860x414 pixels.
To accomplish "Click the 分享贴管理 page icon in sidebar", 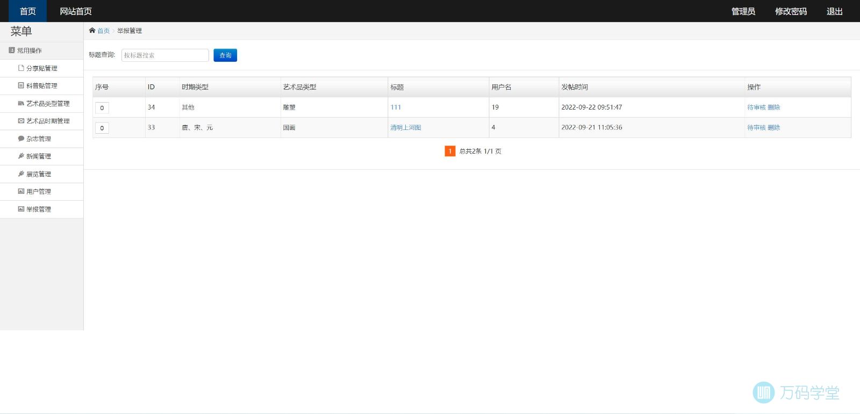I will pos(21,68).
